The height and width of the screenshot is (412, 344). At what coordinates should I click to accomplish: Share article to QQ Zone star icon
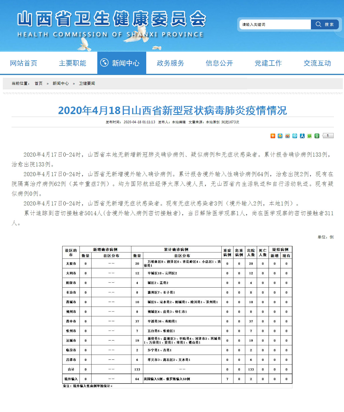tap(280, 136)
